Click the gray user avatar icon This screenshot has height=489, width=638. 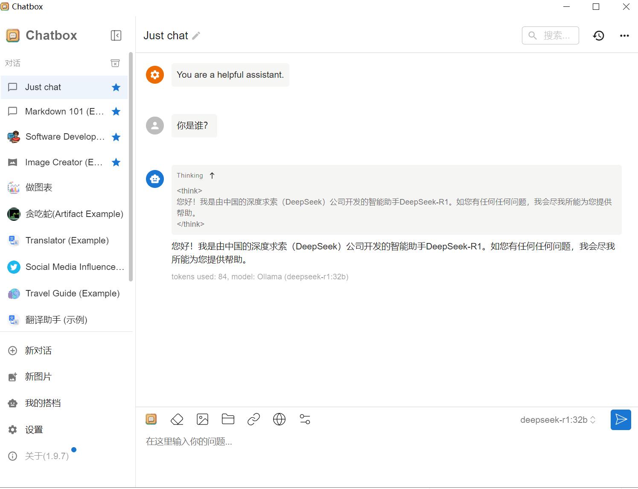pos(155,126)
